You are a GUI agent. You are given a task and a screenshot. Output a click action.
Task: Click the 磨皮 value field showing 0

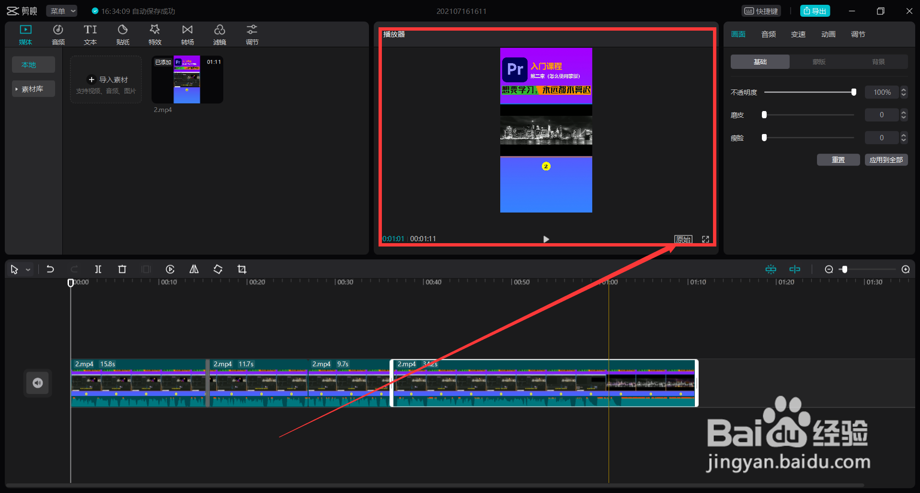[882, 115]
